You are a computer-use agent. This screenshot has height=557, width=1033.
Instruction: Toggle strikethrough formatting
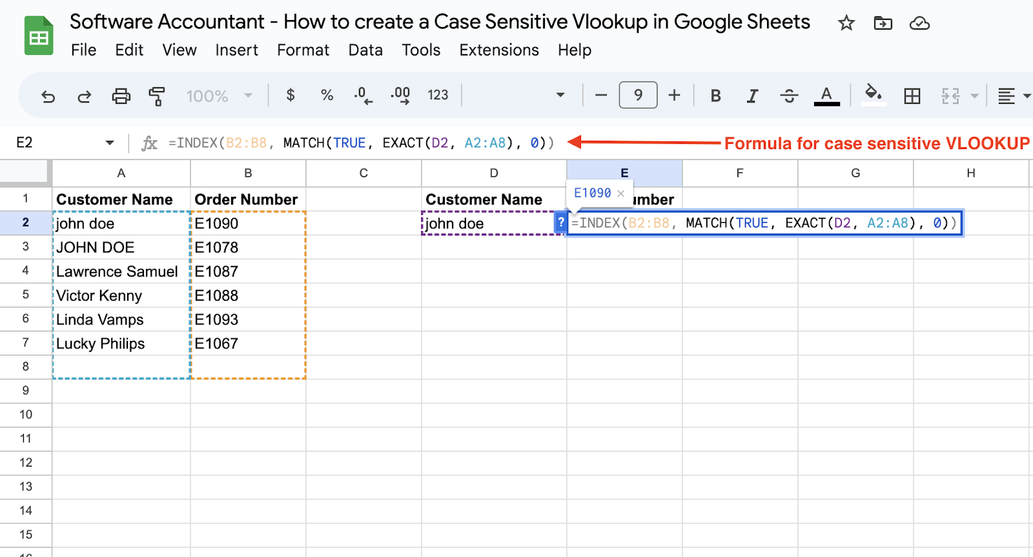[789, 96]
